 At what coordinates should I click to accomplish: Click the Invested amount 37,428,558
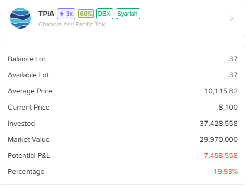click(218, 124)
